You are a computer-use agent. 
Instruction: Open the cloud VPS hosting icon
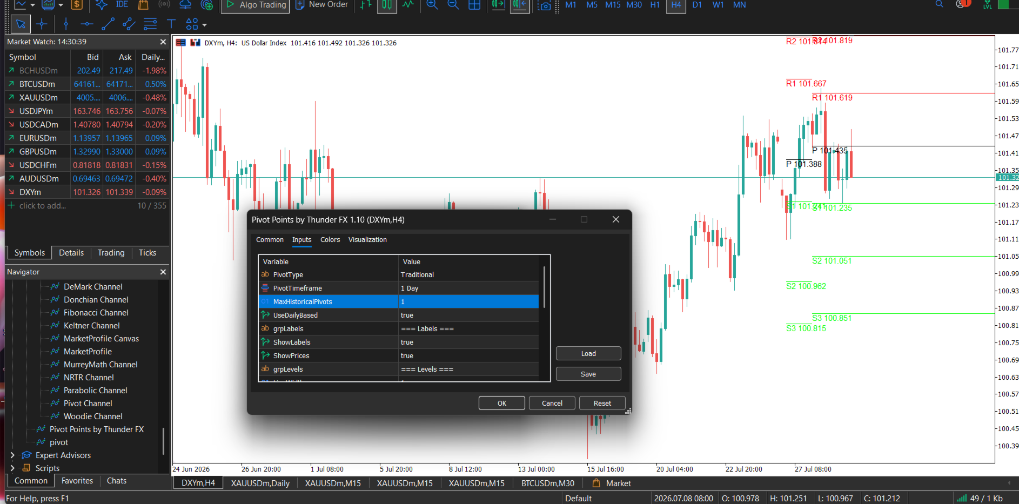[x=185, y=5]
